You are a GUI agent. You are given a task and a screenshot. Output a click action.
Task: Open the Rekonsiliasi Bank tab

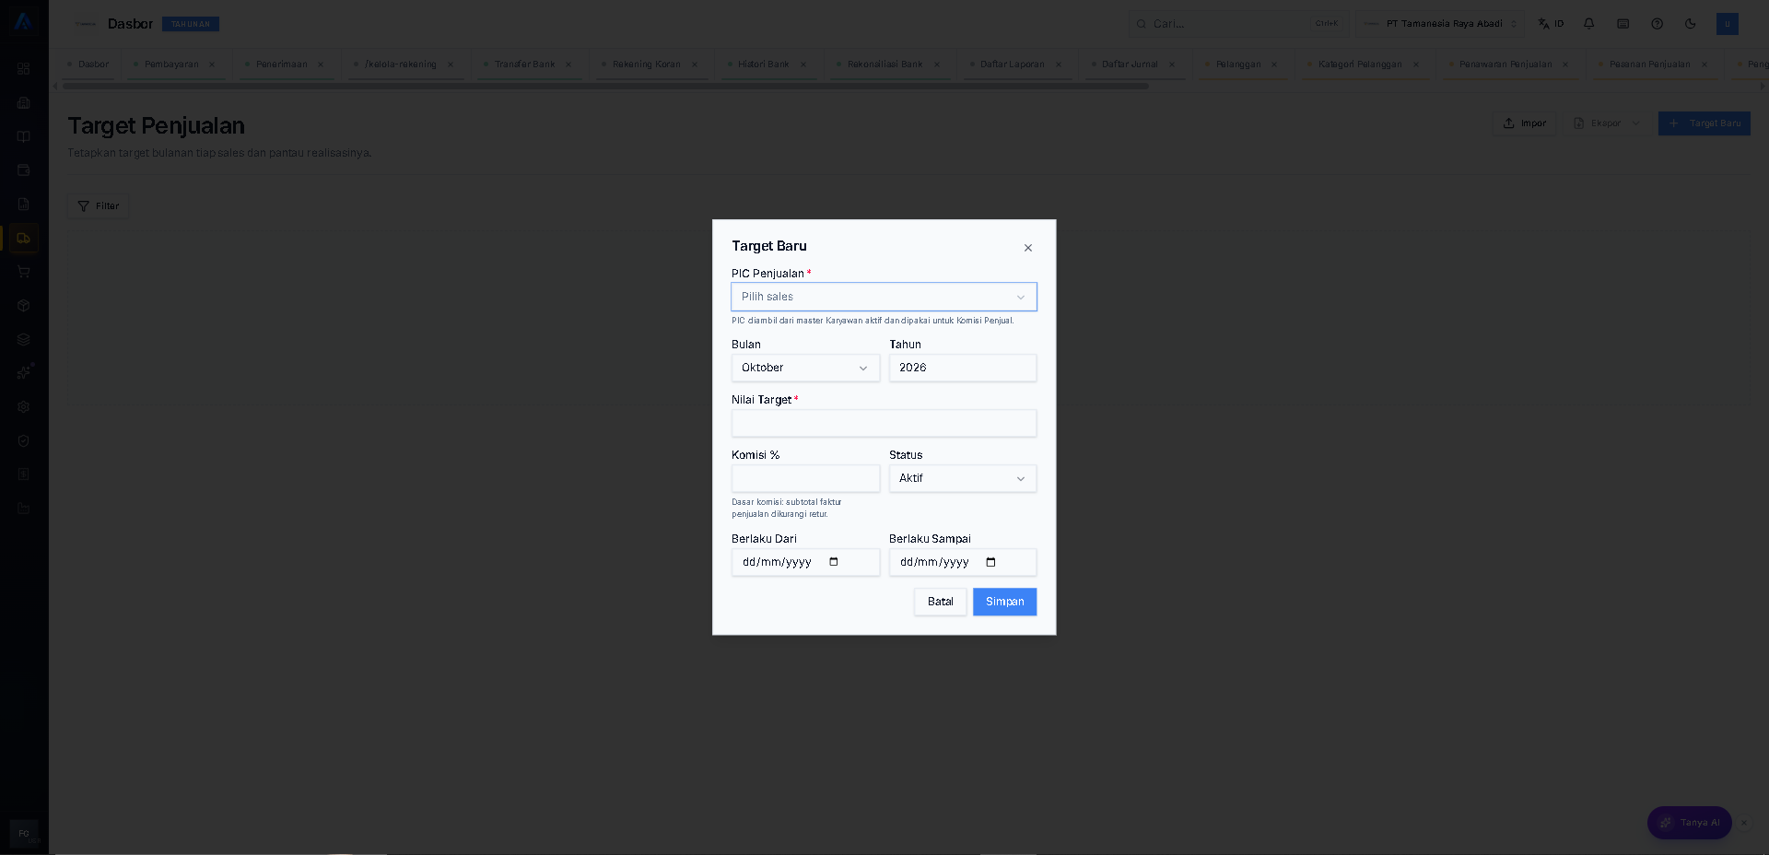(x=885, y=64)
